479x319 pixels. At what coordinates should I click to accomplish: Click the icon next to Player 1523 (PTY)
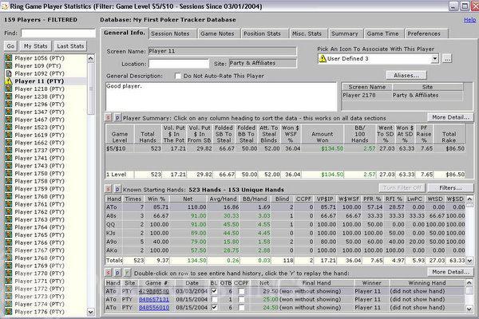tap(9, 128)
